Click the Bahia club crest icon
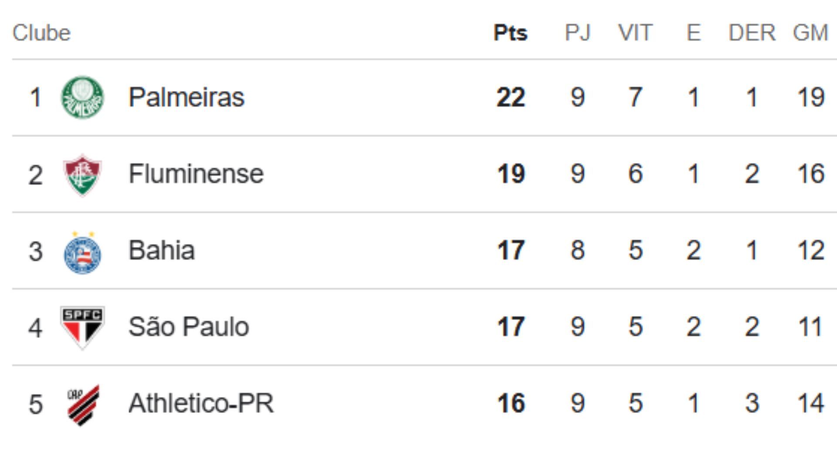Screen dimensions: 837x471 coord(82,253)
